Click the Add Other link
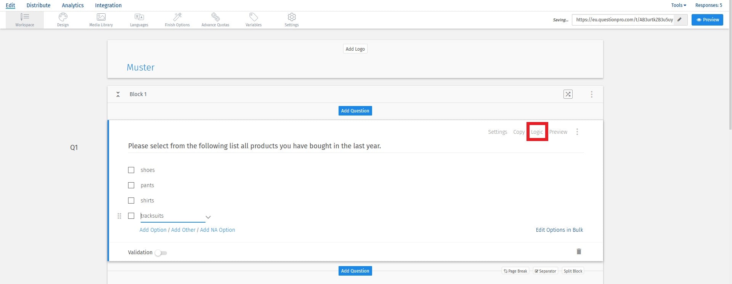 (x=183, y=230)
